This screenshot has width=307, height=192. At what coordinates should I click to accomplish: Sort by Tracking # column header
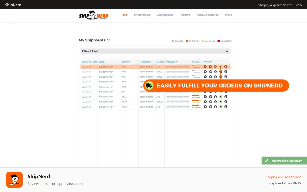coord(171,62)
